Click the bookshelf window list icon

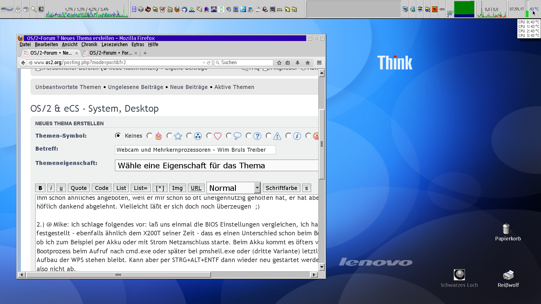(x=26, y=9)
